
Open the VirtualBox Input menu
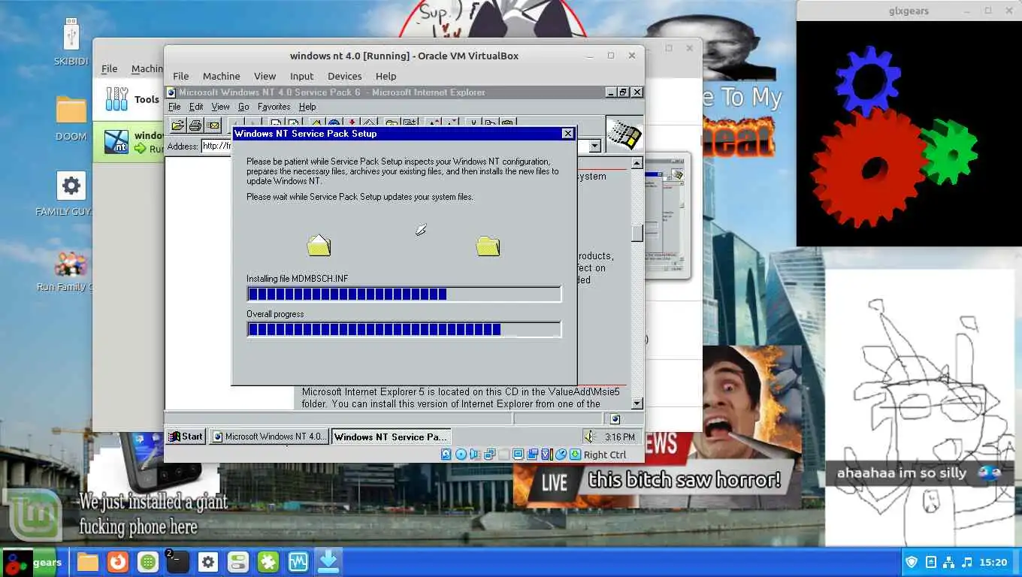point(301,76)
